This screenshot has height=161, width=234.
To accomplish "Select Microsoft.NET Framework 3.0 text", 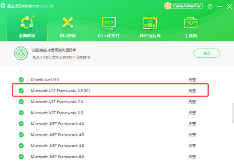I will tap(57, 113).
